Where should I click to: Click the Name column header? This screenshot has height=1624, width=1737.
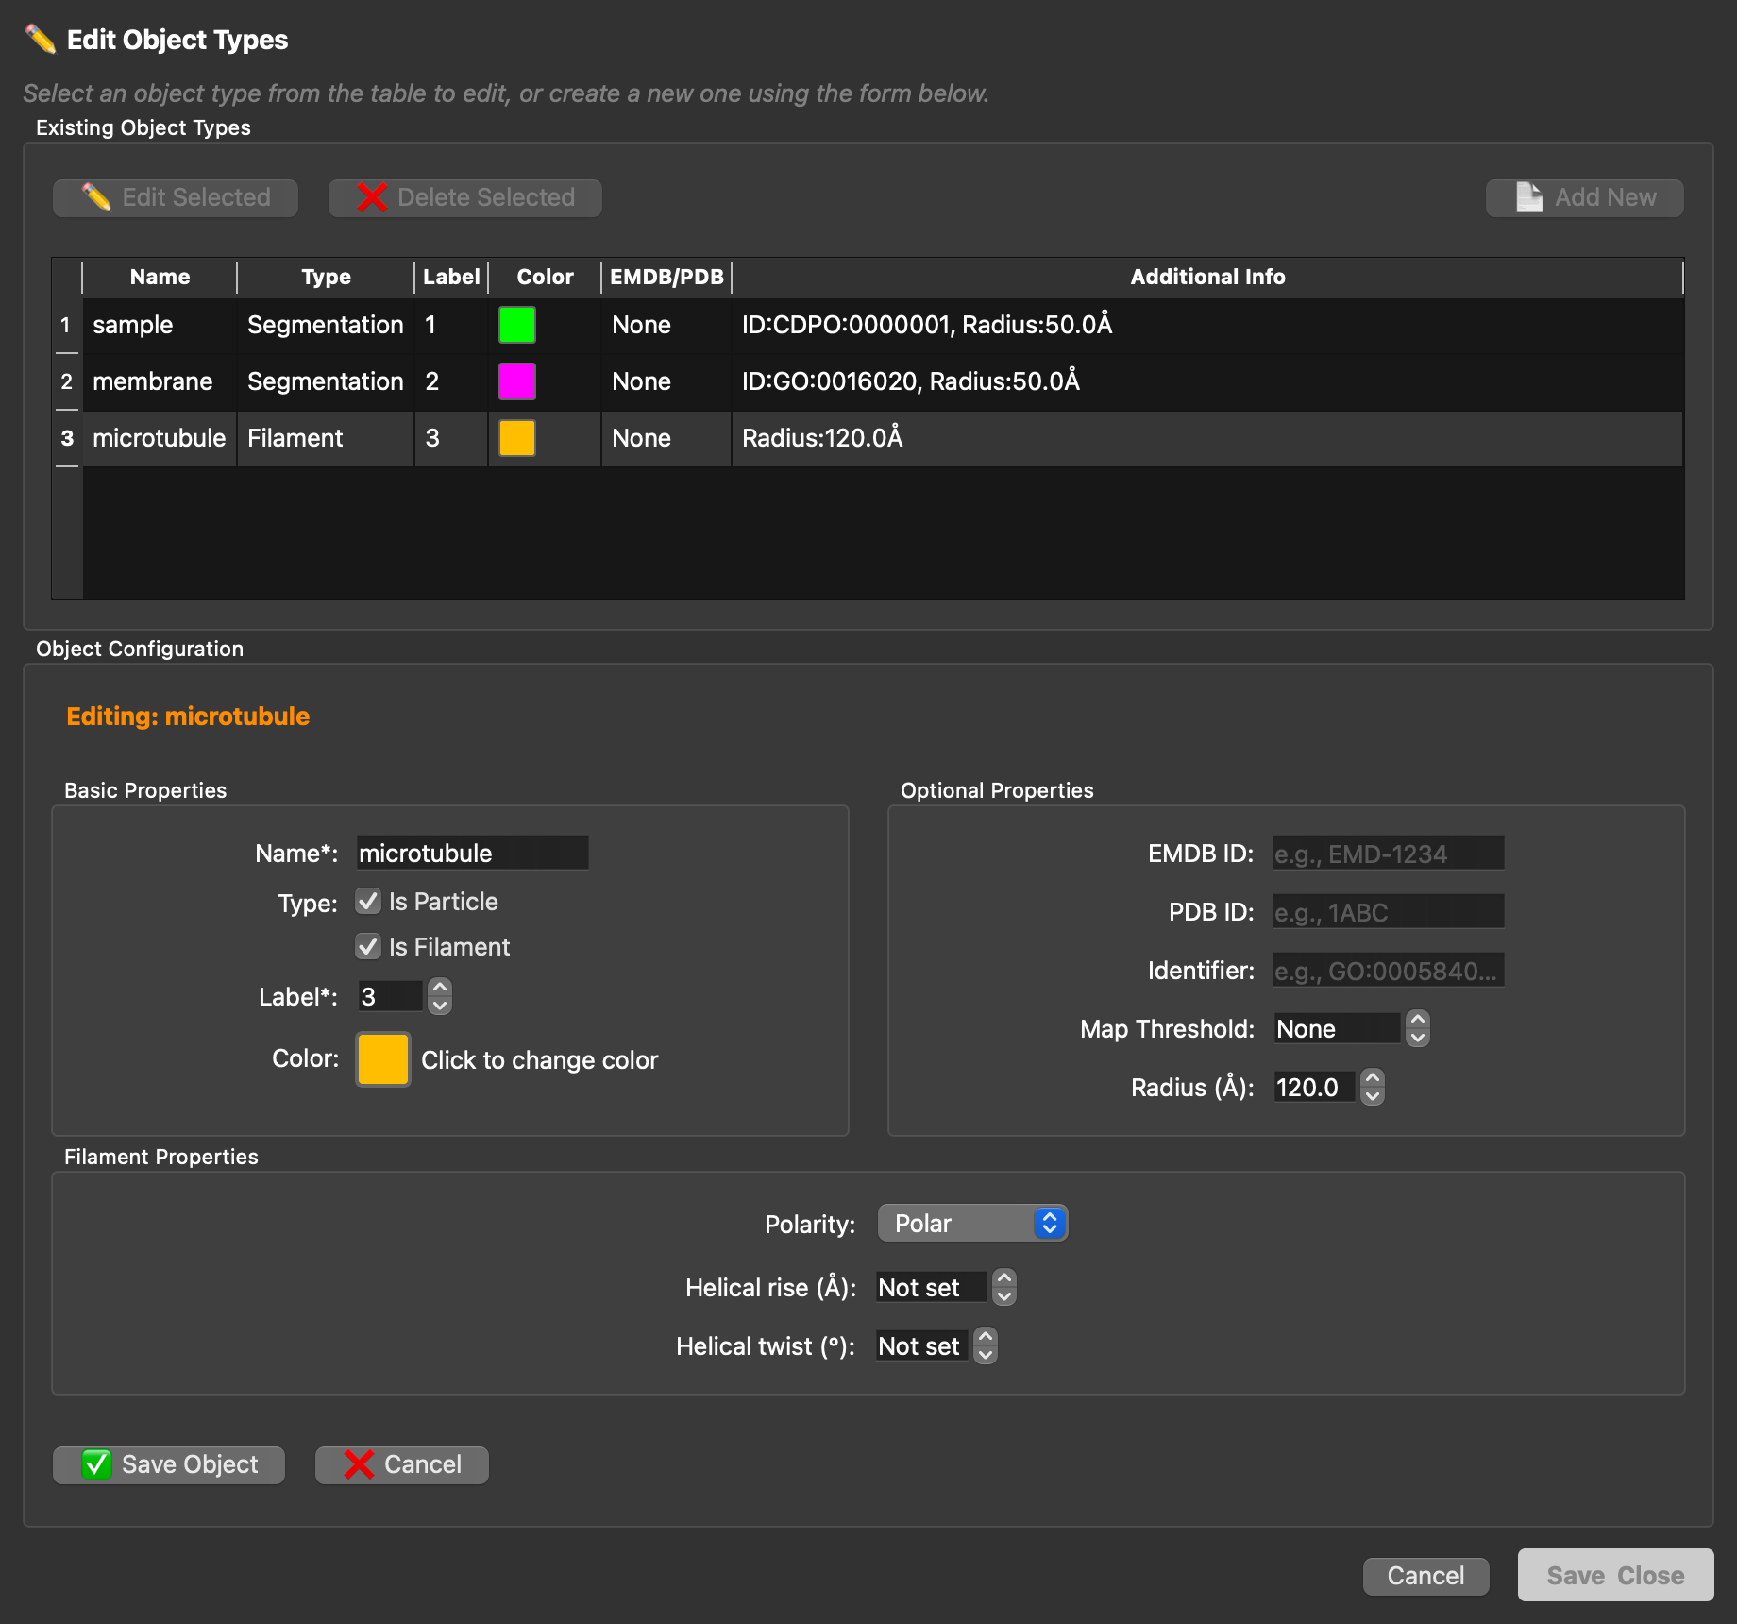(160, 277)
